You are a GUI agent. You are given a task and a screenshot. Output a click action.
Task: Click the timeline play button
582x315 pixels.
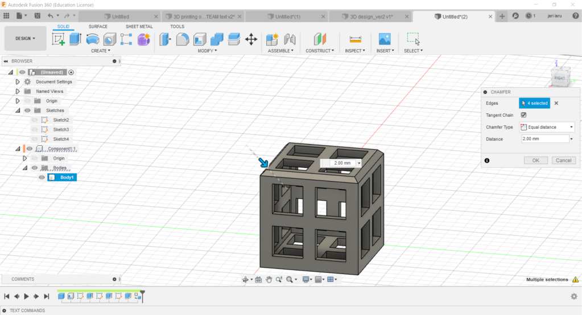click(26, 296)
